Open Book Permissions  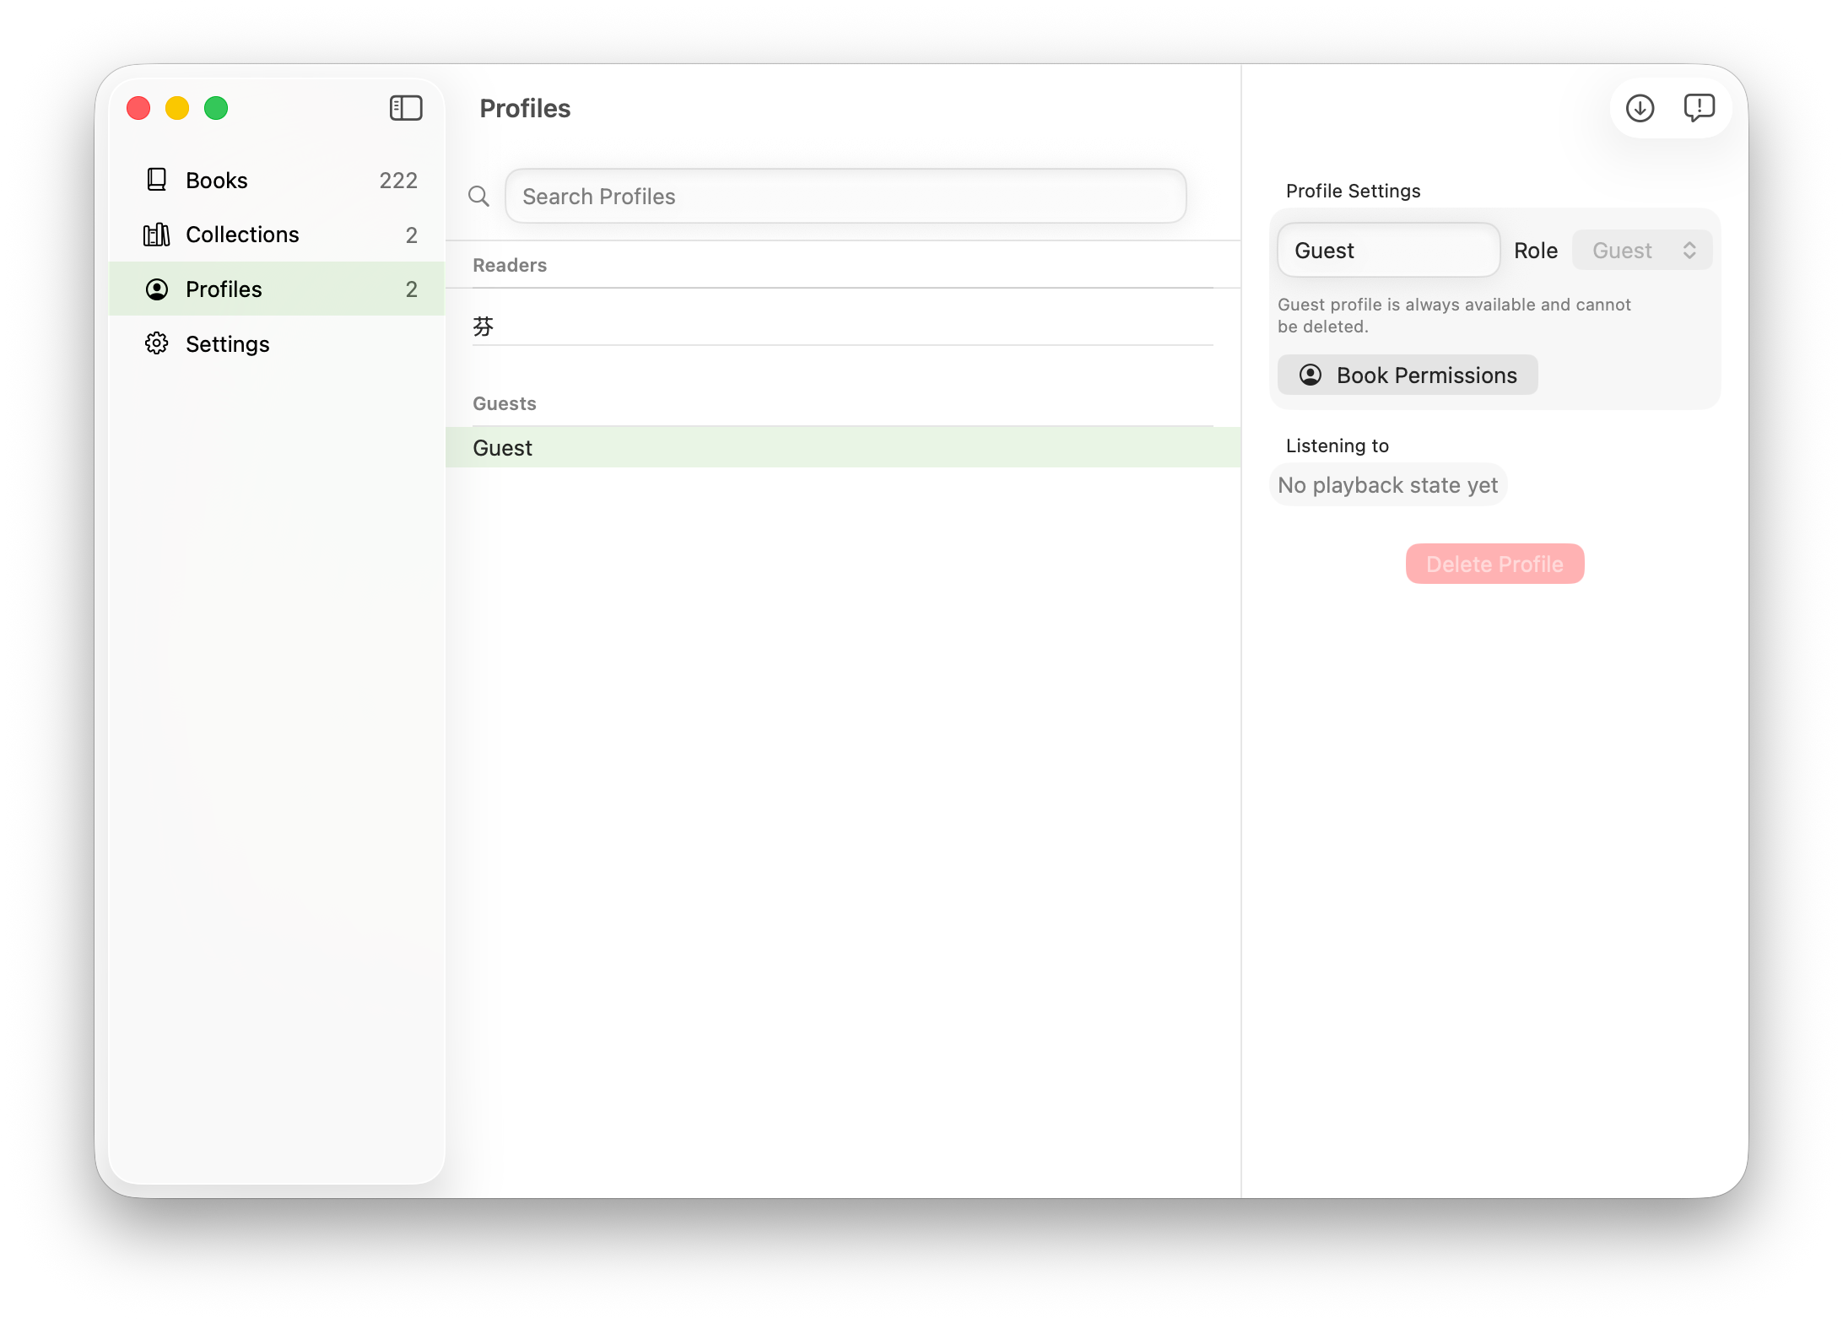click(1406, 375)
